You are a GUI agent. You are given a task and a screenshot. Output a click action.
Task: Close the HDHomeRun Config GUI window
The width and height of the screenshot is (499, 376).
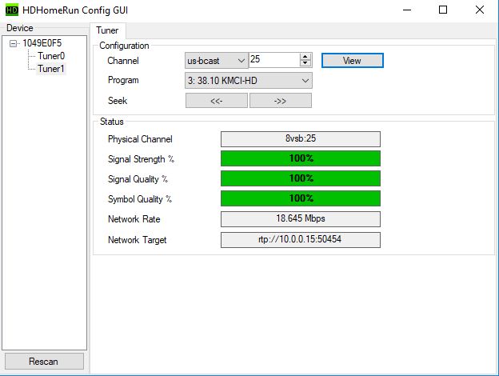(480, 10)
